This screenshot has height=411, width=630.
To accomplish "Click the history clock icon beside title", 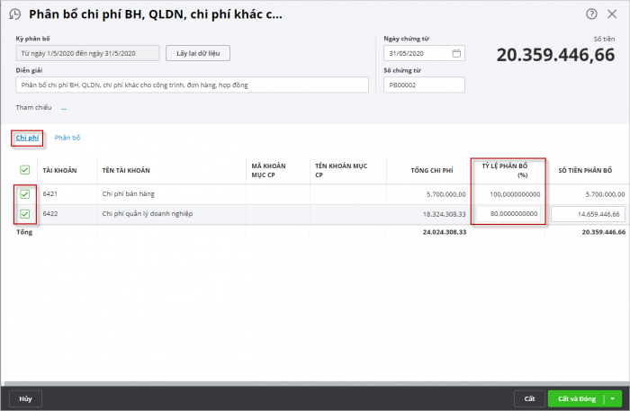I will pos(15,14).
